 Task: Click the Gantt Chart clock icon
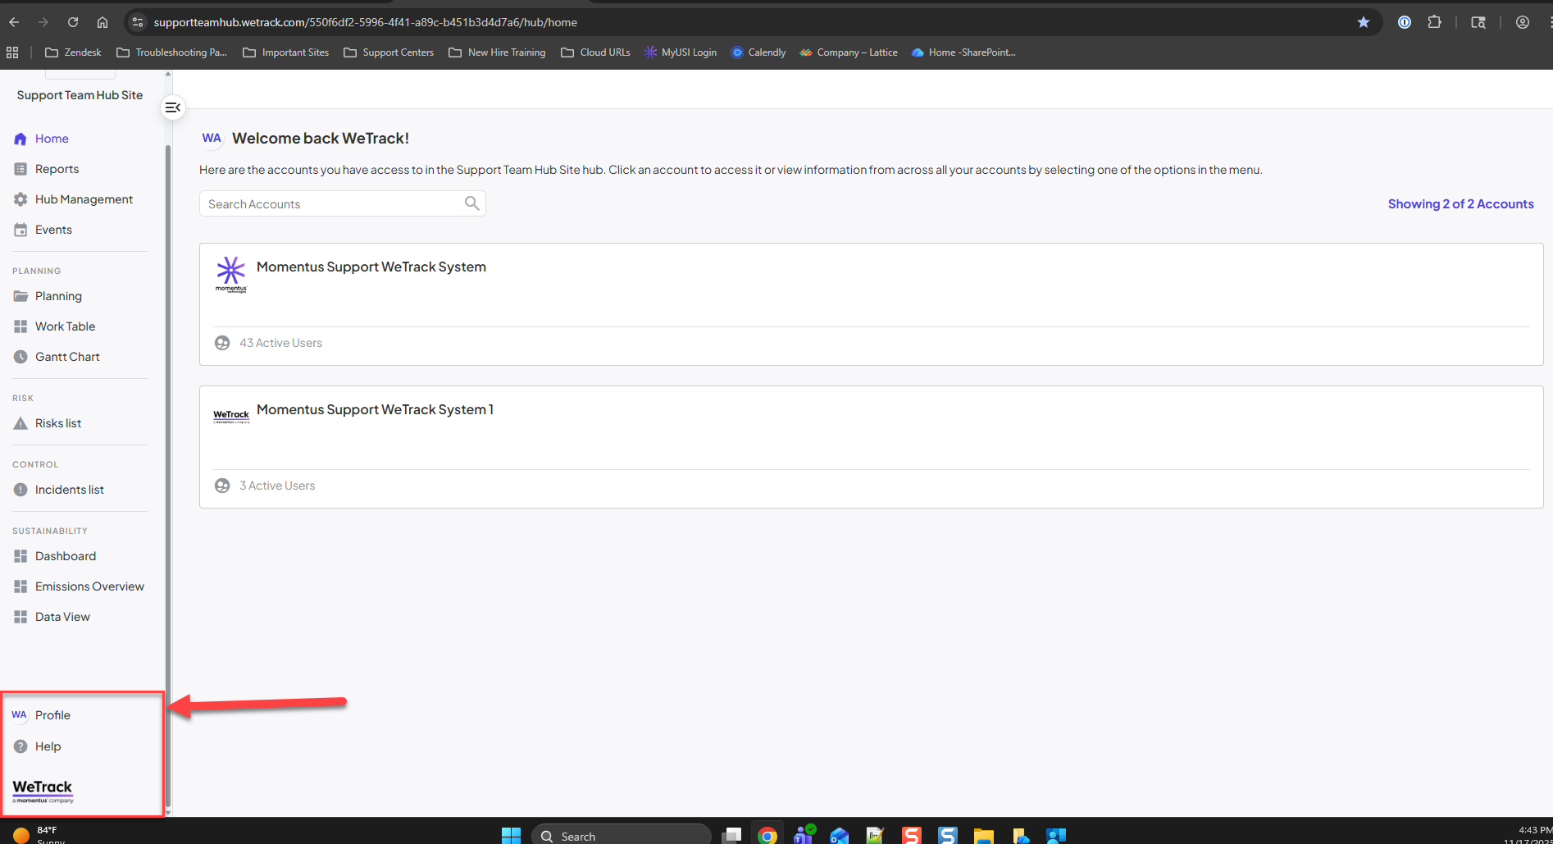tap(20, 357)
